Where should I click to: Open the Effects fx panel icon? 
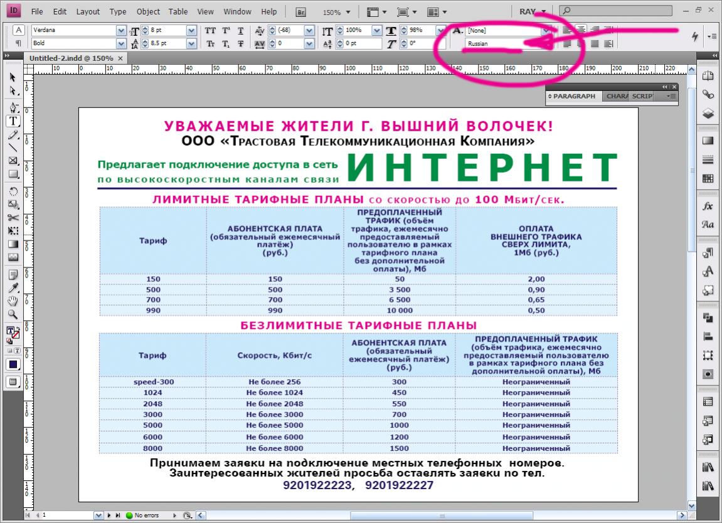(708, 206)
